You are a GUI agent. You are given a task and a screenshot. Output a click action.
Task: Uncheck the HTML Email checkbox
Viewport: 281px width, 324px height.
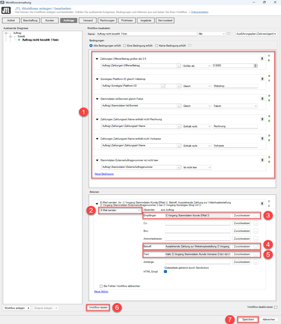pyautogui.click(x=165, y=271)
